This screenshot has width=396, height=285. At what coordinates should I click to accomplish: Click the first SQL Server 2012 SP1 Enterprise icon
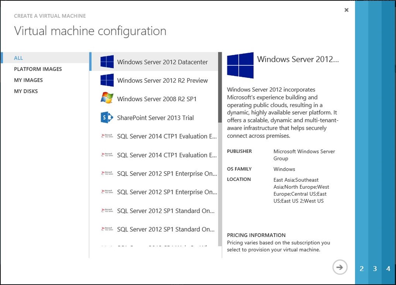(x=107, y=173)
